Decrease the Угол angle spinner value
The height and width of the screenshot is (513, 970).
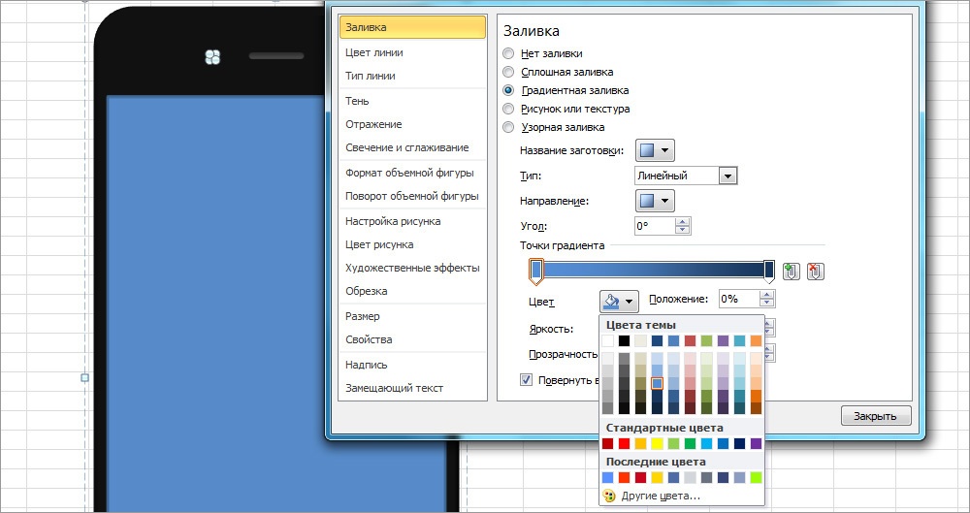point(682,230)
